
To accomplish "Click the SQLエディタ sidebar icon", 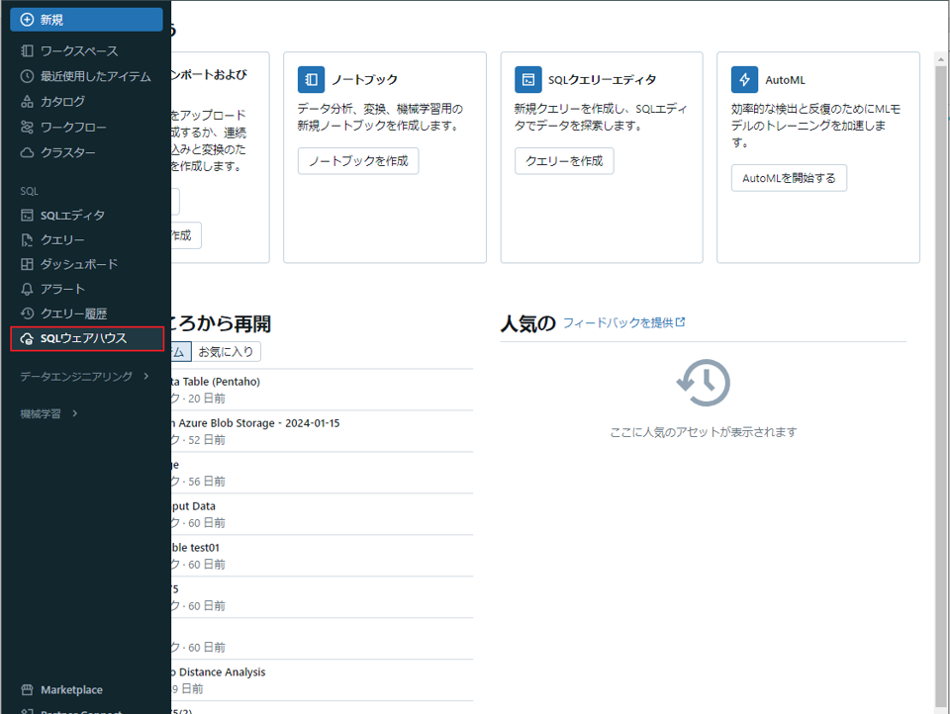I will [x=28, y=216].
